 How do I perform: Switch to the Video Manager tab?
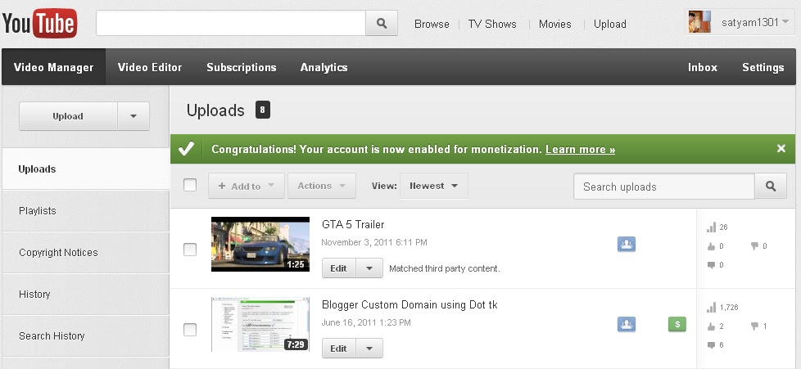click(53, 67)
